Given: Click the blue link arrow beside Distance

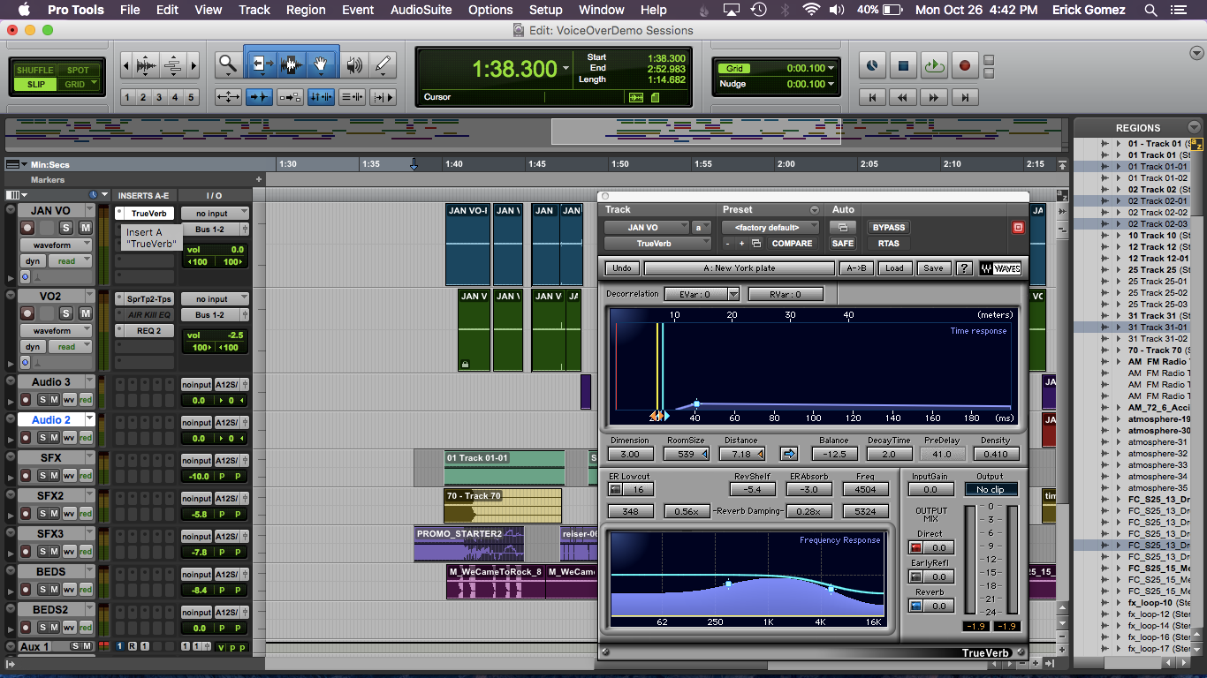Looking at the screenshot, I should click(x=789, y=454).
